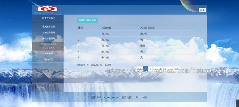Open 护工请假 in the sidebar
239x107 pixels.
coord(49,54)
